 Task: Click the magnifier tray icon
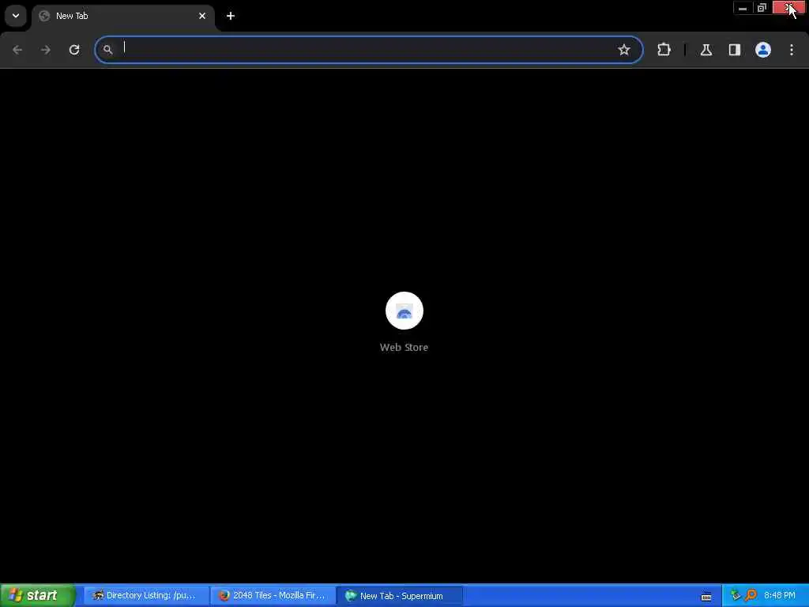click(x=751, y=596)
